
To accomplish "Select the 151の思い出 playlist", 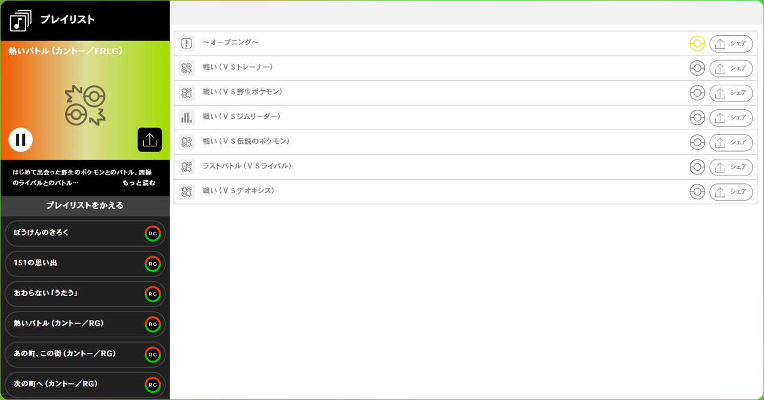I will (x=85, y=264).
